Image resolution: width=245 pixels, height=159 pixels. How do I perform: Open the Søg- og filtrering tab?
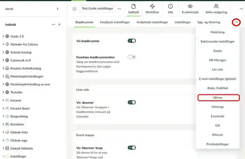click(209, 22)
